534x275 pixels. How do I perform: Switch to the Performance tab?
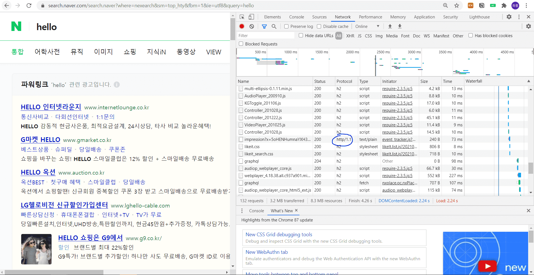click(x=370, y=17)
